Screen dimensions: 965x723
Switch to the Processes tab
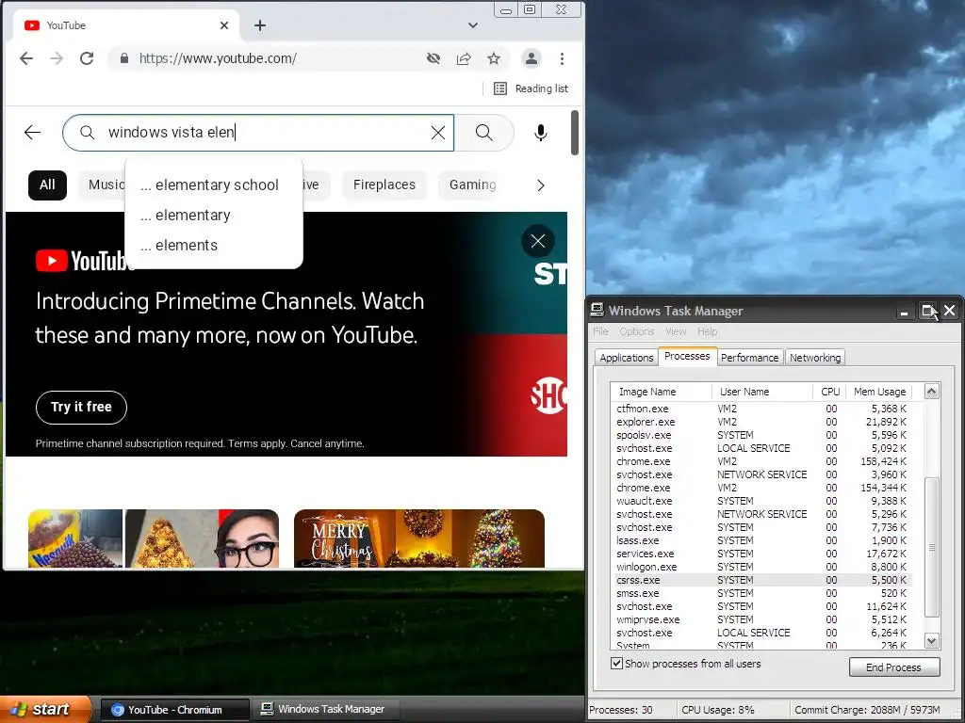coord(687,356)
